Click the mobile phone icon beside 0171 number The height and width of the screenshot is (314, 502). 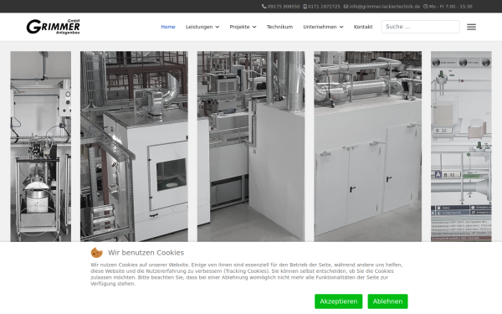point(305,7)
